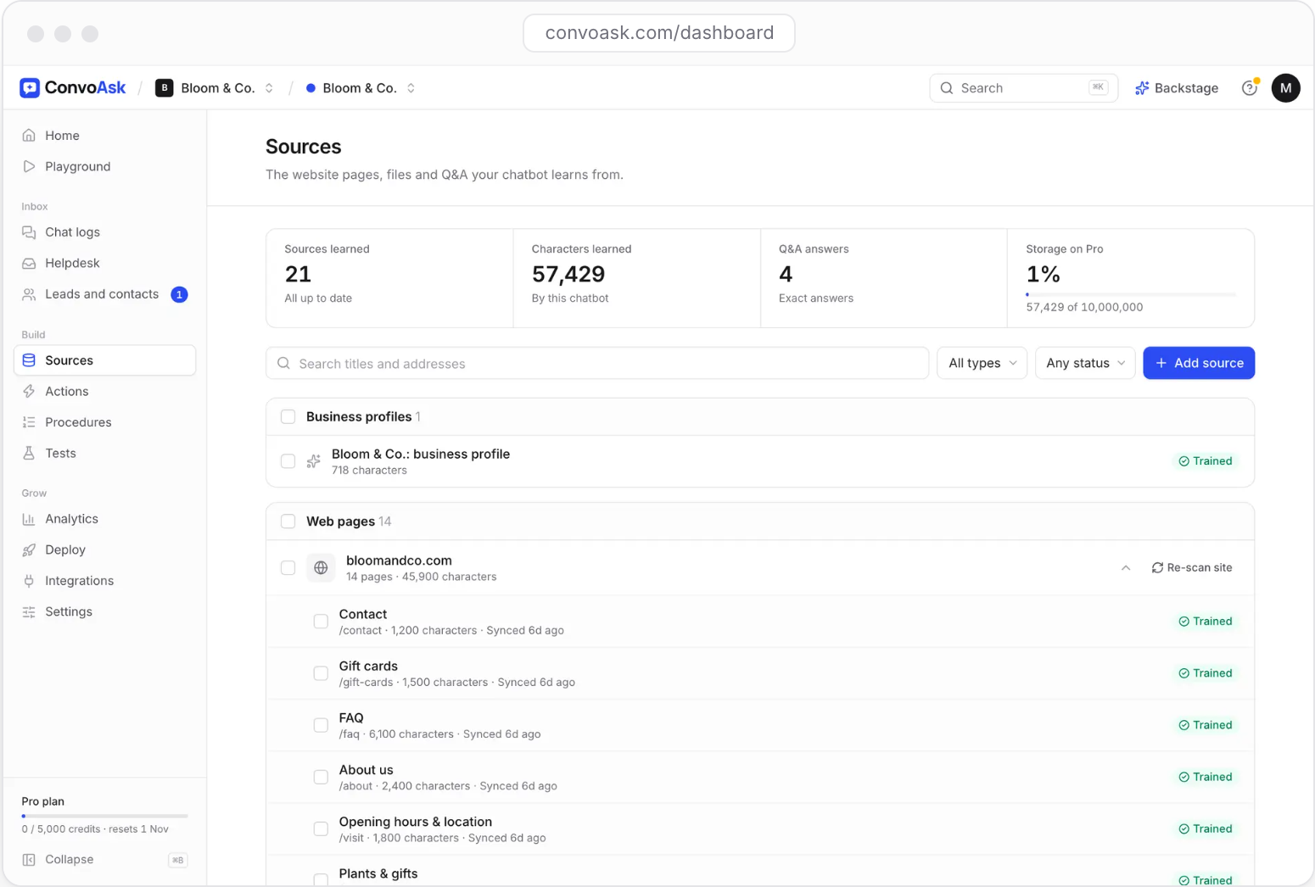Check the FAQ page checkbox

(x=321, y=725)
